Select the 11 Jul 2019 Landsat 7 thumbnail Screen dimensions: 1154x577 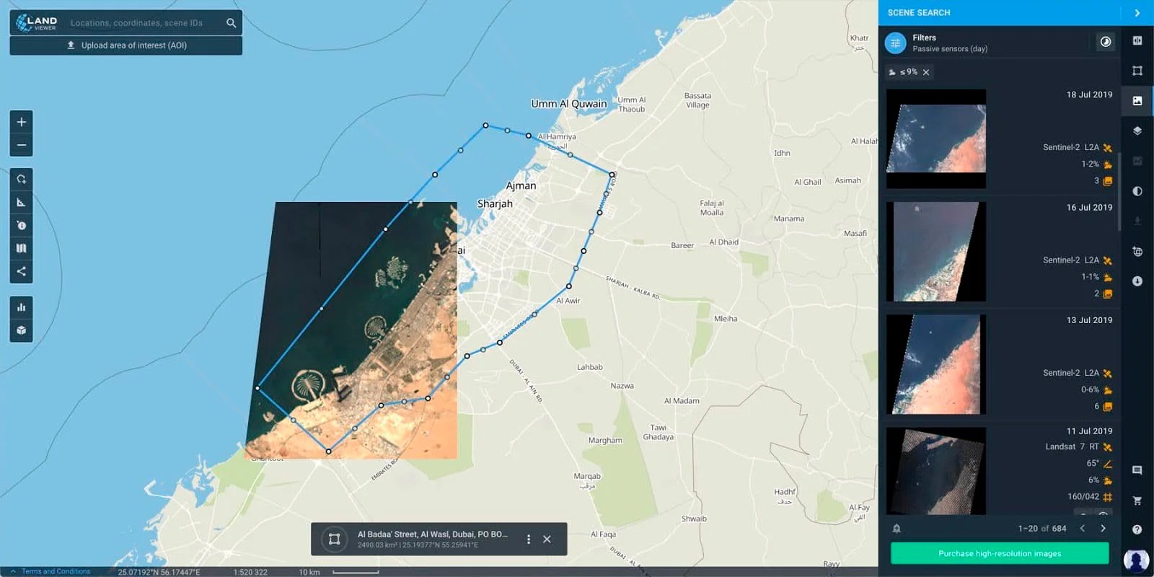pyautogui.click(x=936, y=471)
